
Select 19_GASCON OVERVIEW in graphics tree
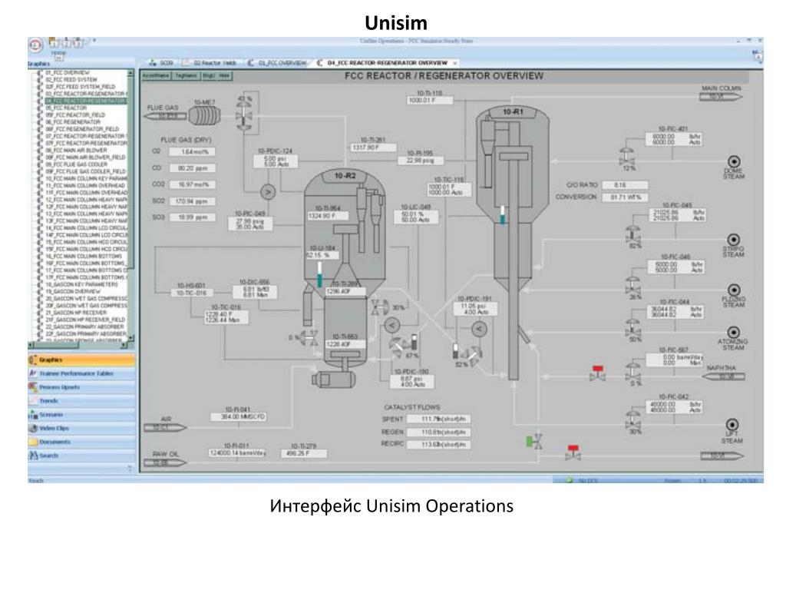(73, 291)
